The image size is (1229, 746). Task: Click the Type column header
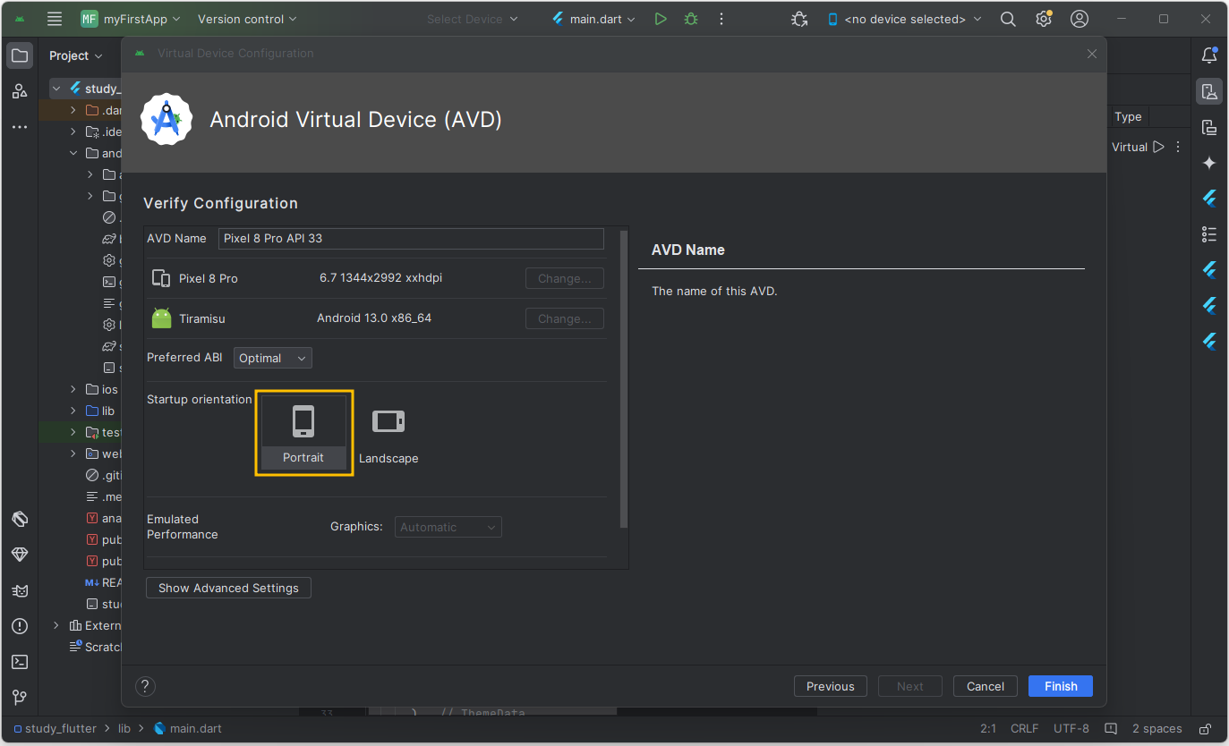1128,116
